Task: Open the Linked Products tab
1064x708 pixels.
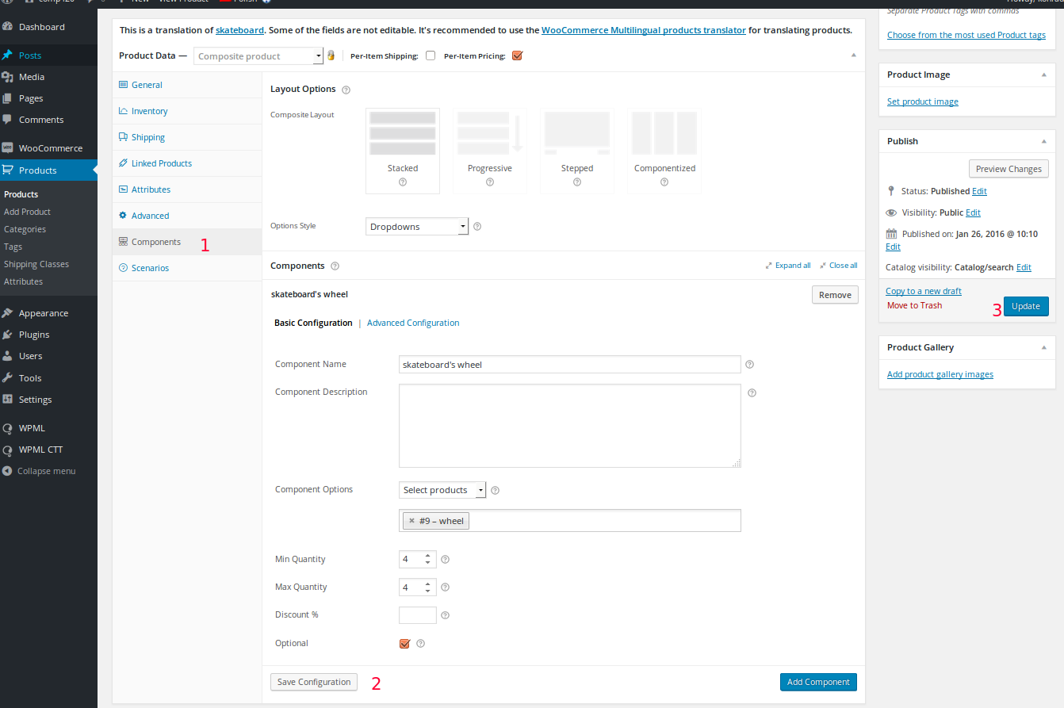Action: click(187, 163)
